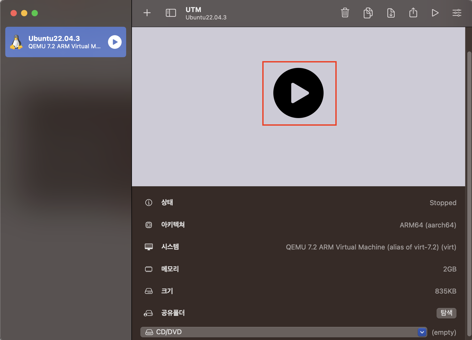Image resolution: width=472 pixels, height=340 pixels.
Task: Toggle the sidebar panel icon
Action: (171, 13)
